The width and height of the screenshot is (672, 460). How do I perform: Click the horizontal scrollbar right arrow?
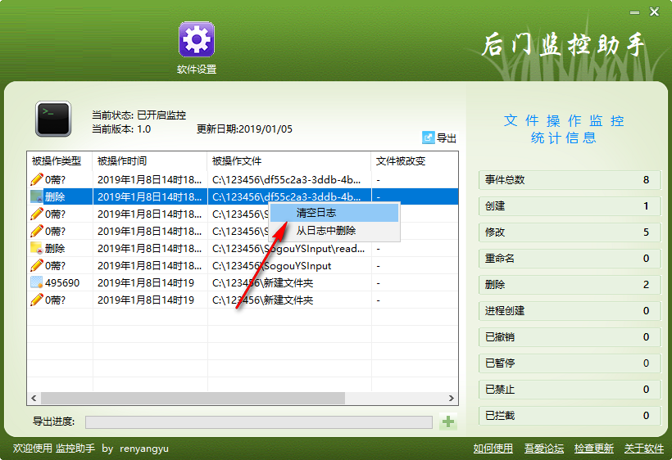(452, 398)
